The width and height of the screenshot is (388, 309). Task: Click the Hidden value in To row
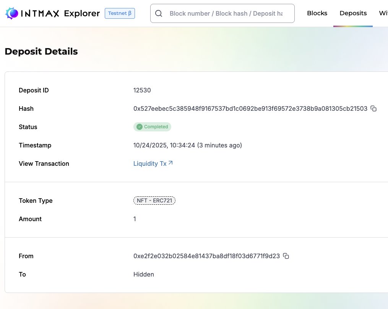(143, 274)
